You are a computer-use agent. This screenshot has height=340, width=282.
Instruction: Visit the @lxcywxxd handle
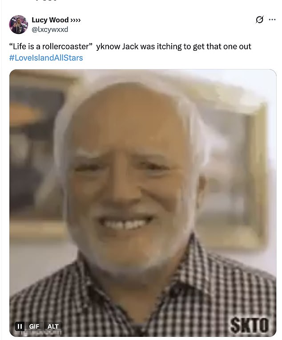click(x=50, y=29)
